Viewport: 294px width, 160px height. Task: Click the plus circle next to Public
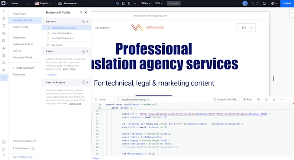[84, 51]
